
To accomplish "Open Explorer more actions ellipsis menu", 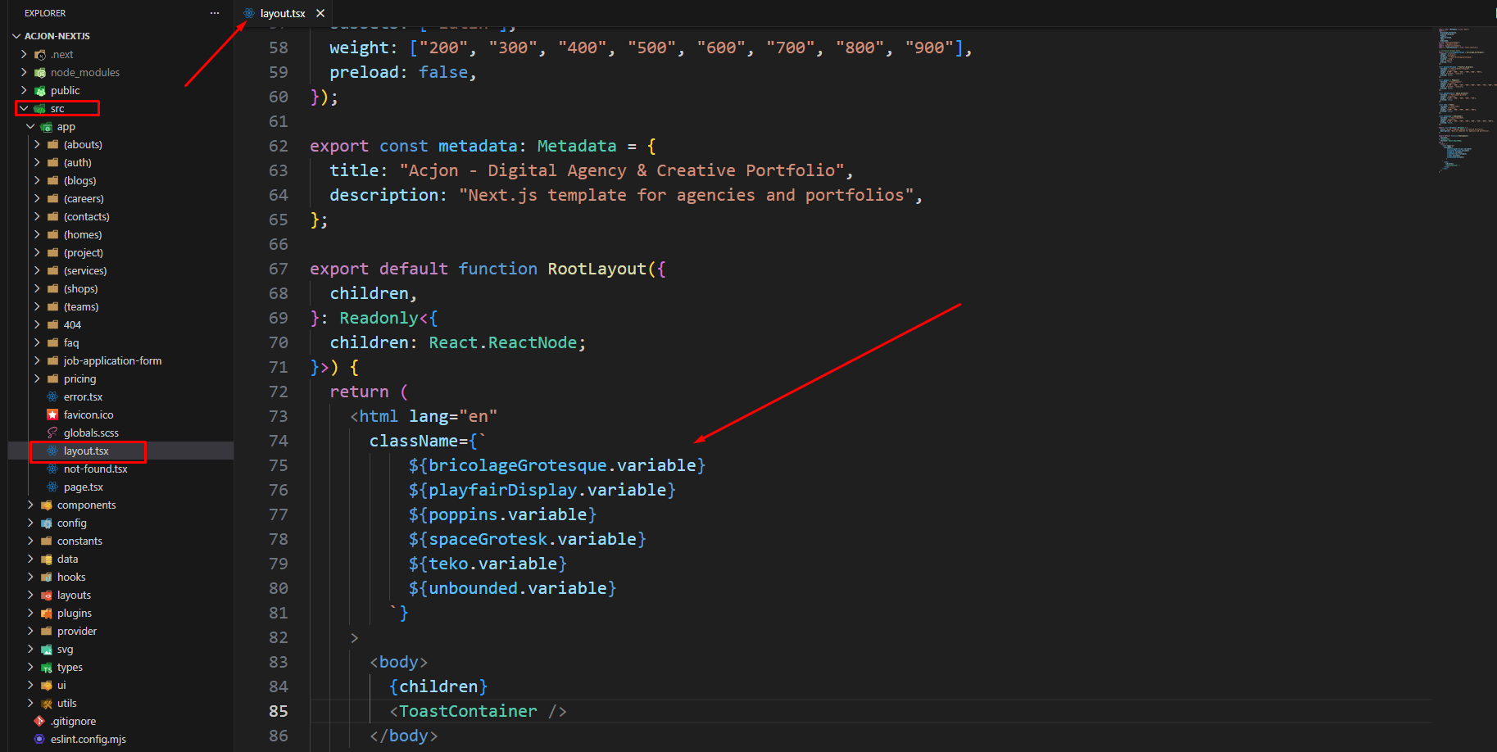I will (215, 13).
